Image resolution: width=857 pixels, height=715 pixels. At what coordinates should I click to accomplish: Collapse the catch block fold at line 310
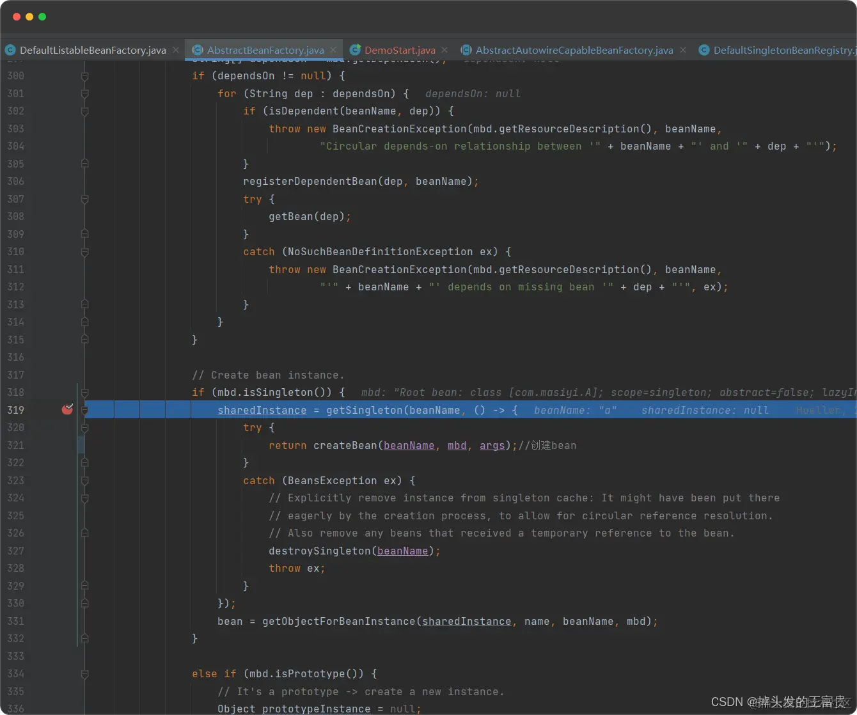(84, 252)
